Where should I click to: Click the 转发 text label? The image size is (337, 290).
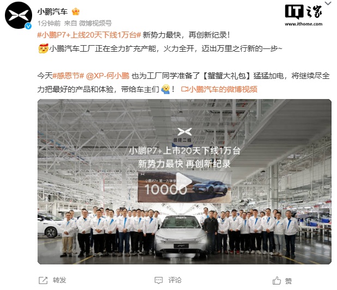pos(59,280)
